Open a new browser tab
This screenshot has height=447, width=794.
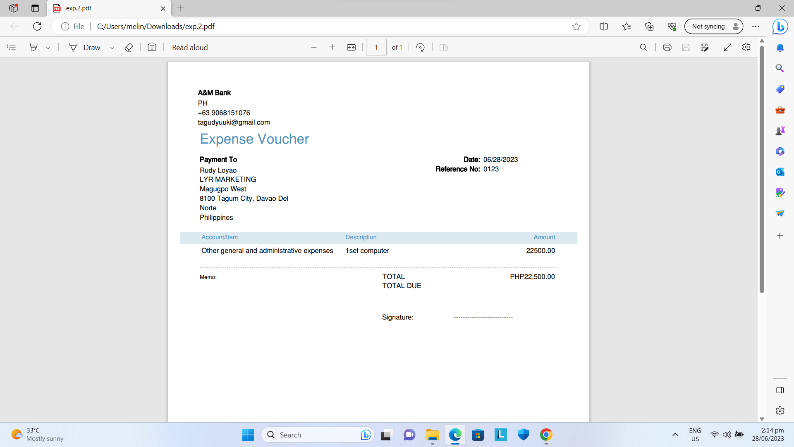tap(180, 8)
